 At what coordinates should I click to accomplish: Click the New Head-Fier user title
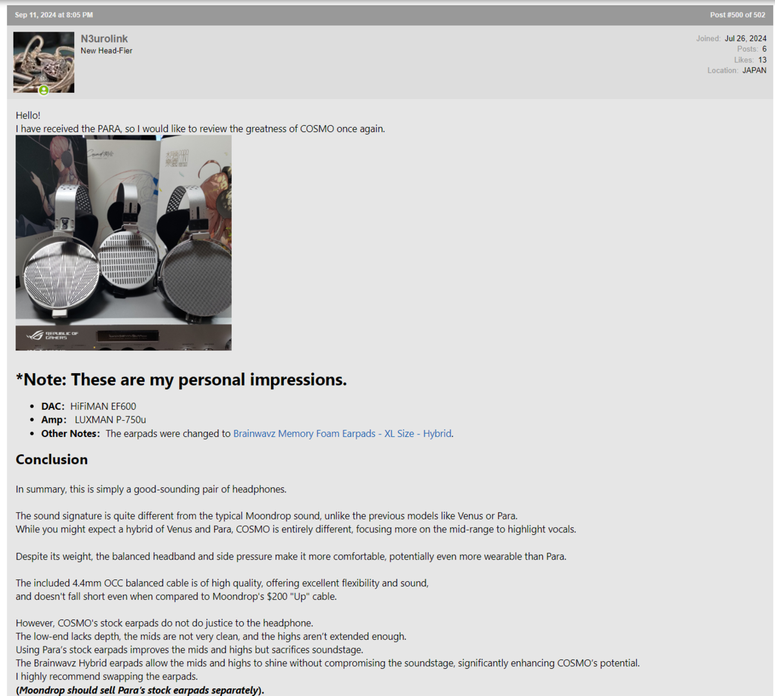pos(106,51)
